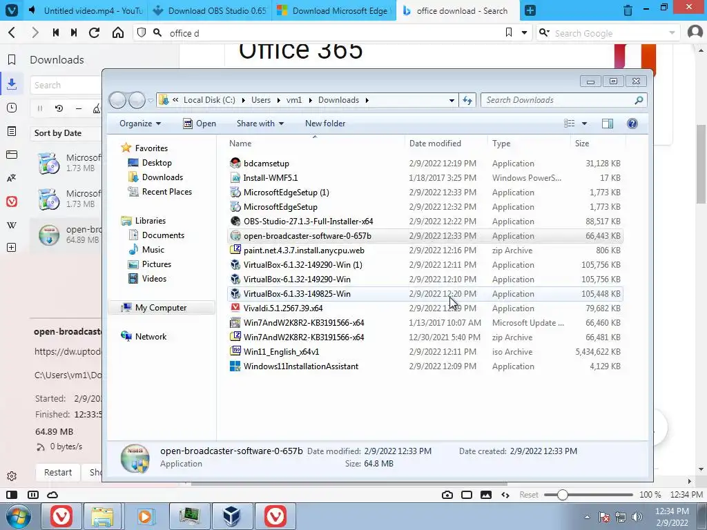Click browser Fast Forward navigation button
Screen dimensions: 707x530
tap(73, 32)
